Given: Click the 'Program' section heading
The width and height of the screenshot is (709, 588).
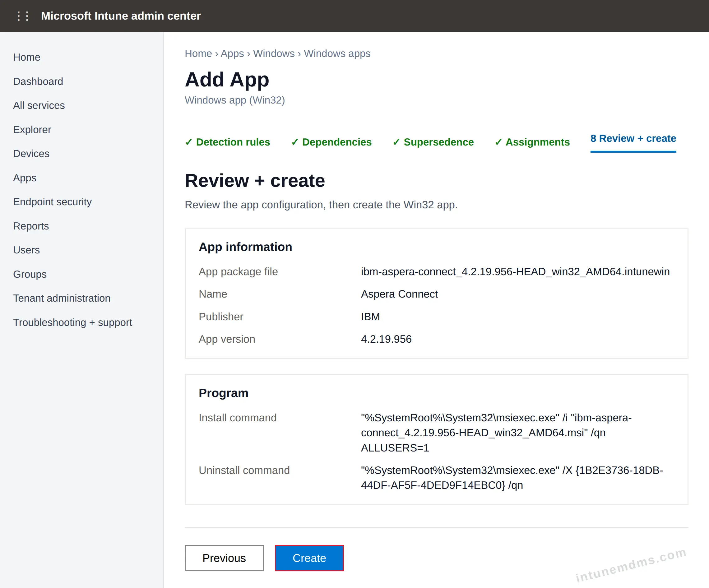Looking at the screenshot, I should pos(223,393).
